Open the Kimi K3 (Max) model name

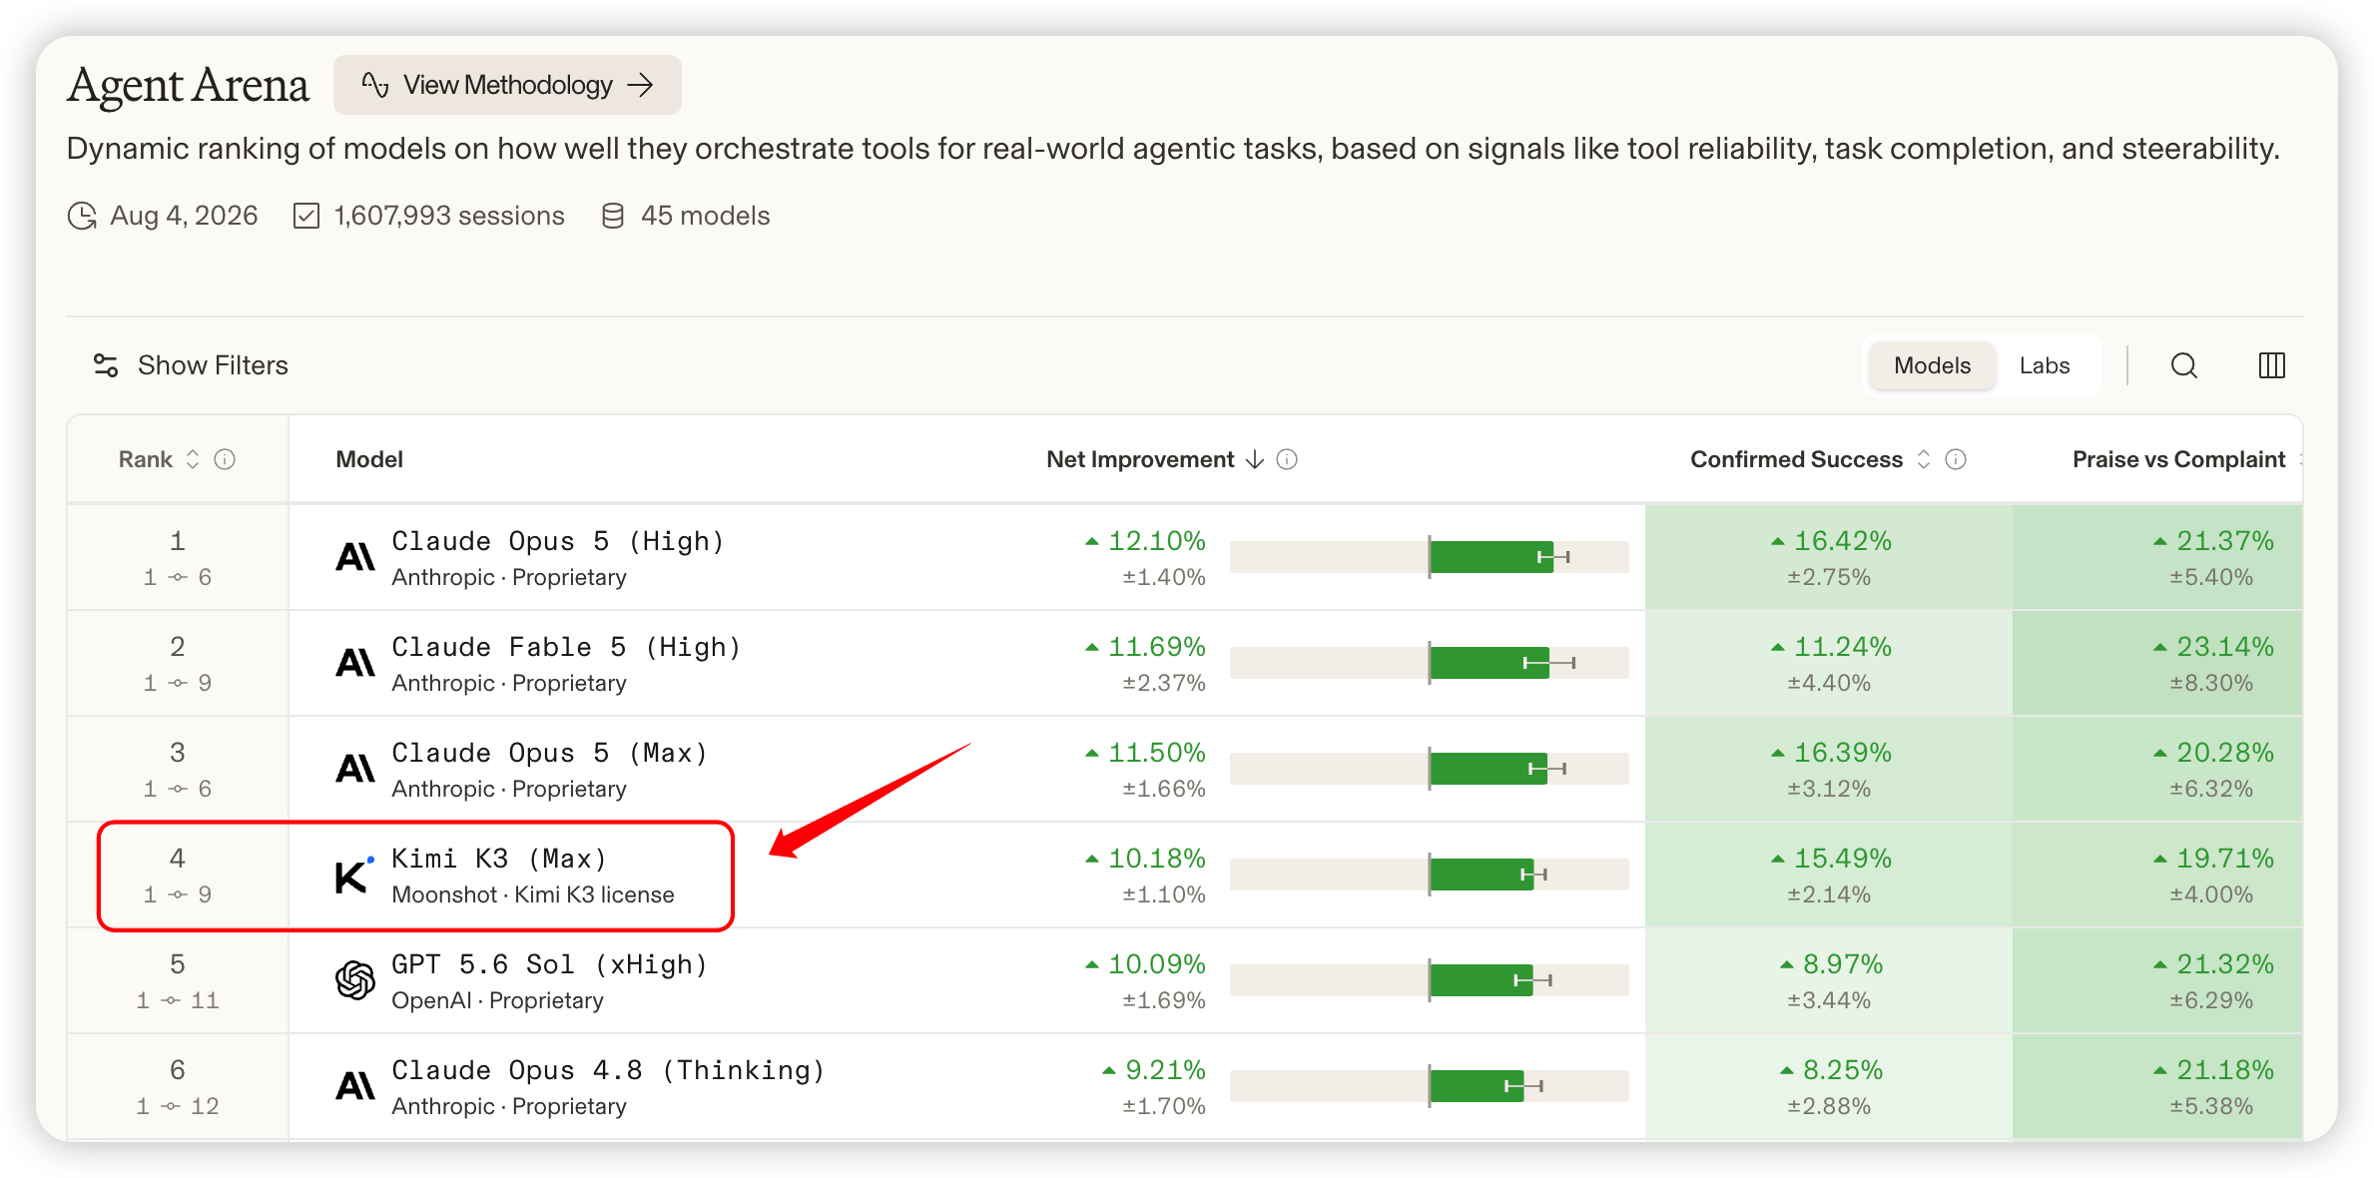coord(499,859)
